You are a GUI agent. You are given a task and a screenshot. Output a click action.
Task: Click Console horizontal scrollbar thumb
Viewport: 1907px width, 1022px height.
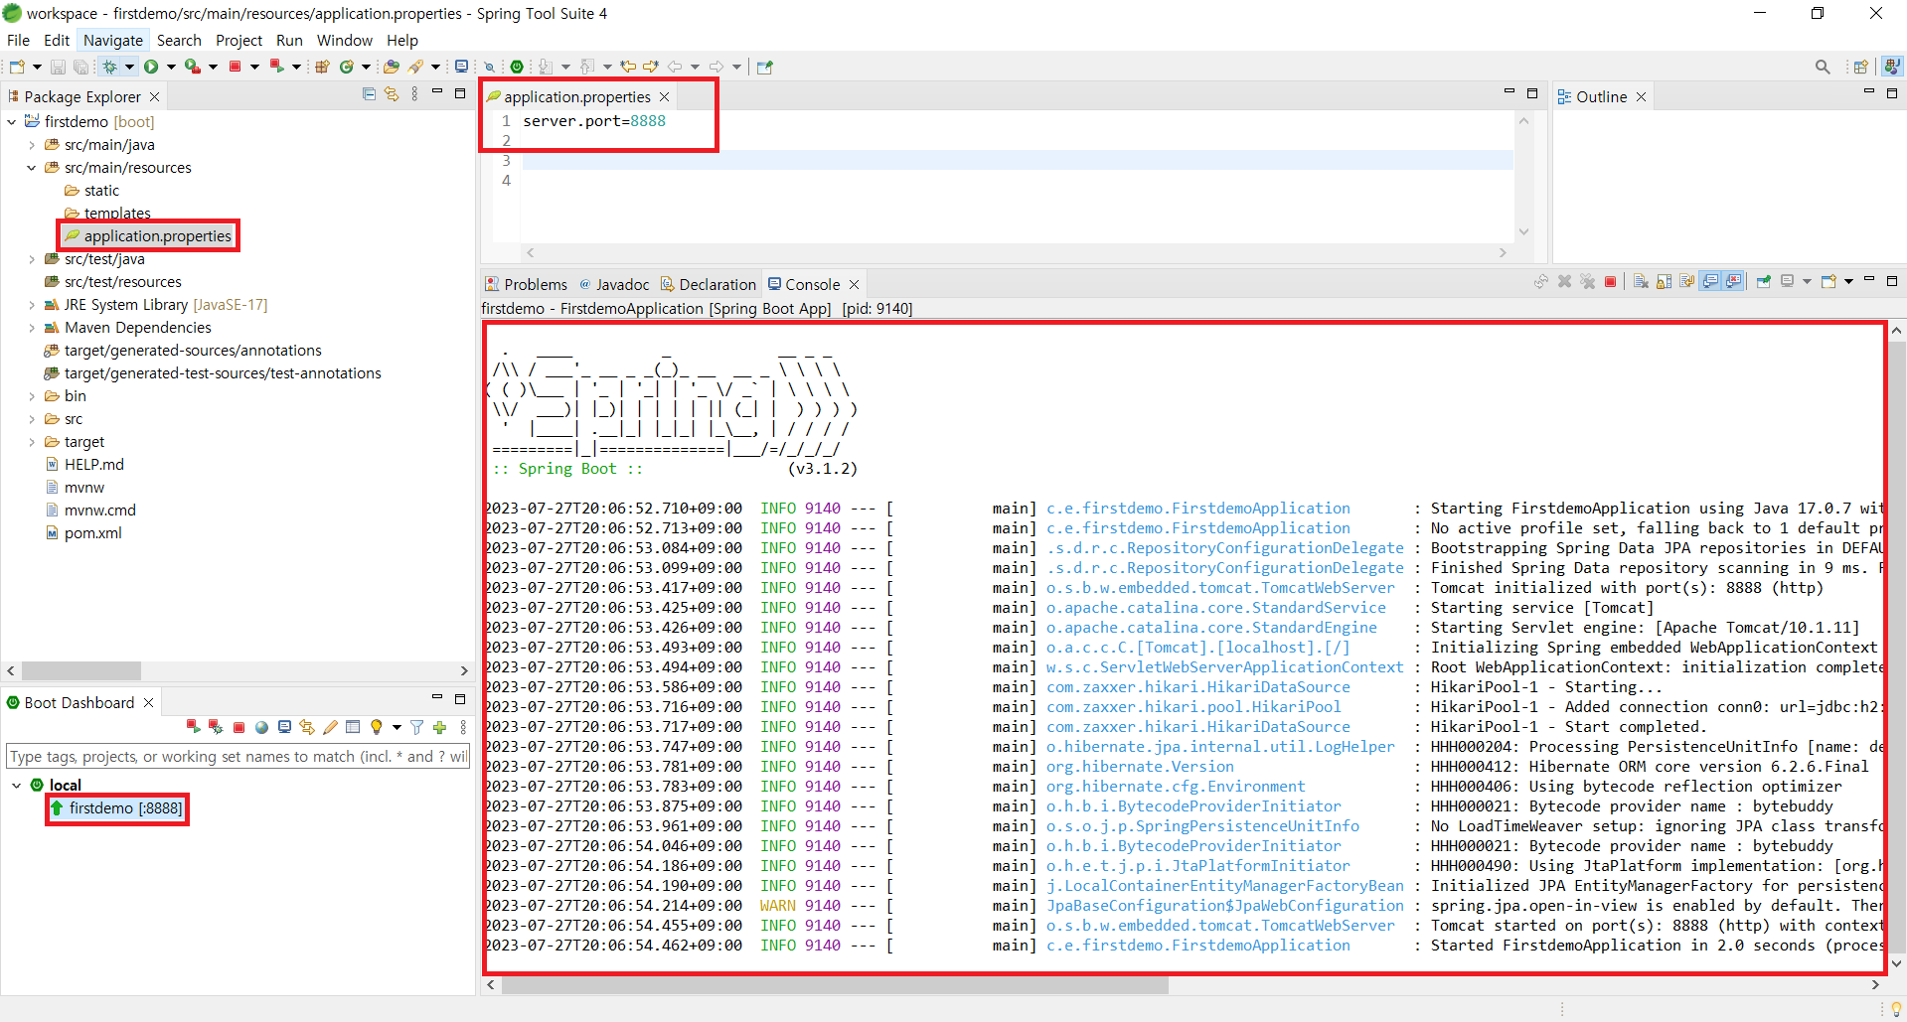tap(835, 985)
